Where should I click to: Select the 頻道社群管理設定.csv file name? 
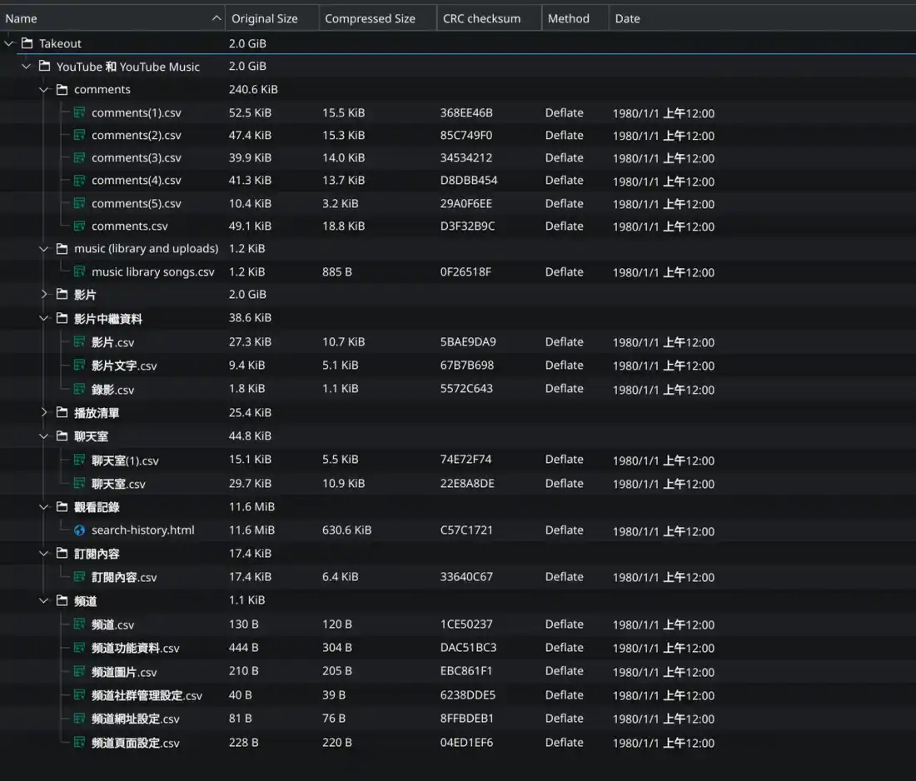coord(147,695)
